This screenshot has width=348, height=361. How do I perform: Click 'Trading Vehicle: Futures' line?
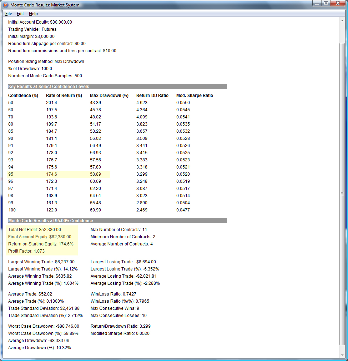point(32,29)
